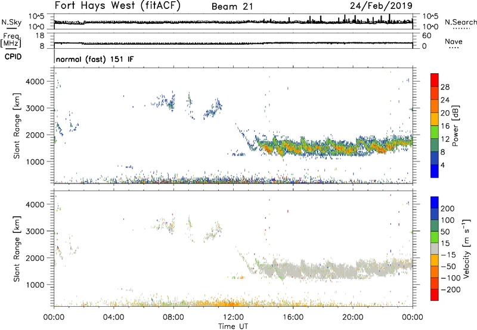Screen dimensions: 477x330
Task: Click the '-50' tick on velocity colorbar
Action: [x=448, y=266]
